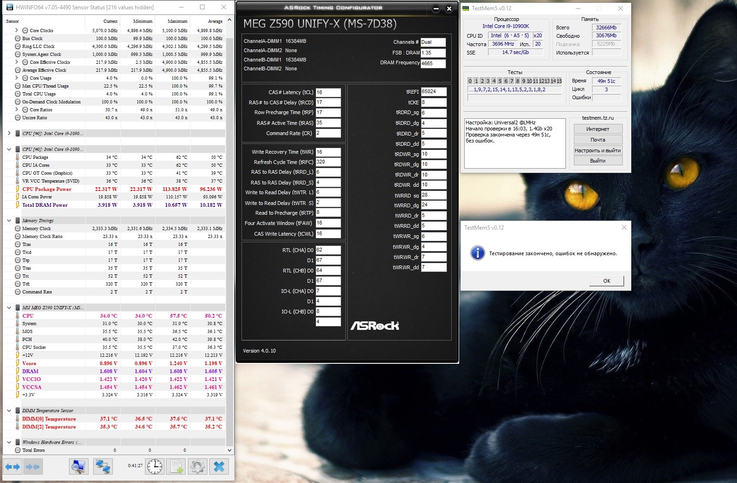This screenshot has height=483, width=737.
Task: Click the 49m 51c time value in TestMem5
Action: click(x=606, y=81)
